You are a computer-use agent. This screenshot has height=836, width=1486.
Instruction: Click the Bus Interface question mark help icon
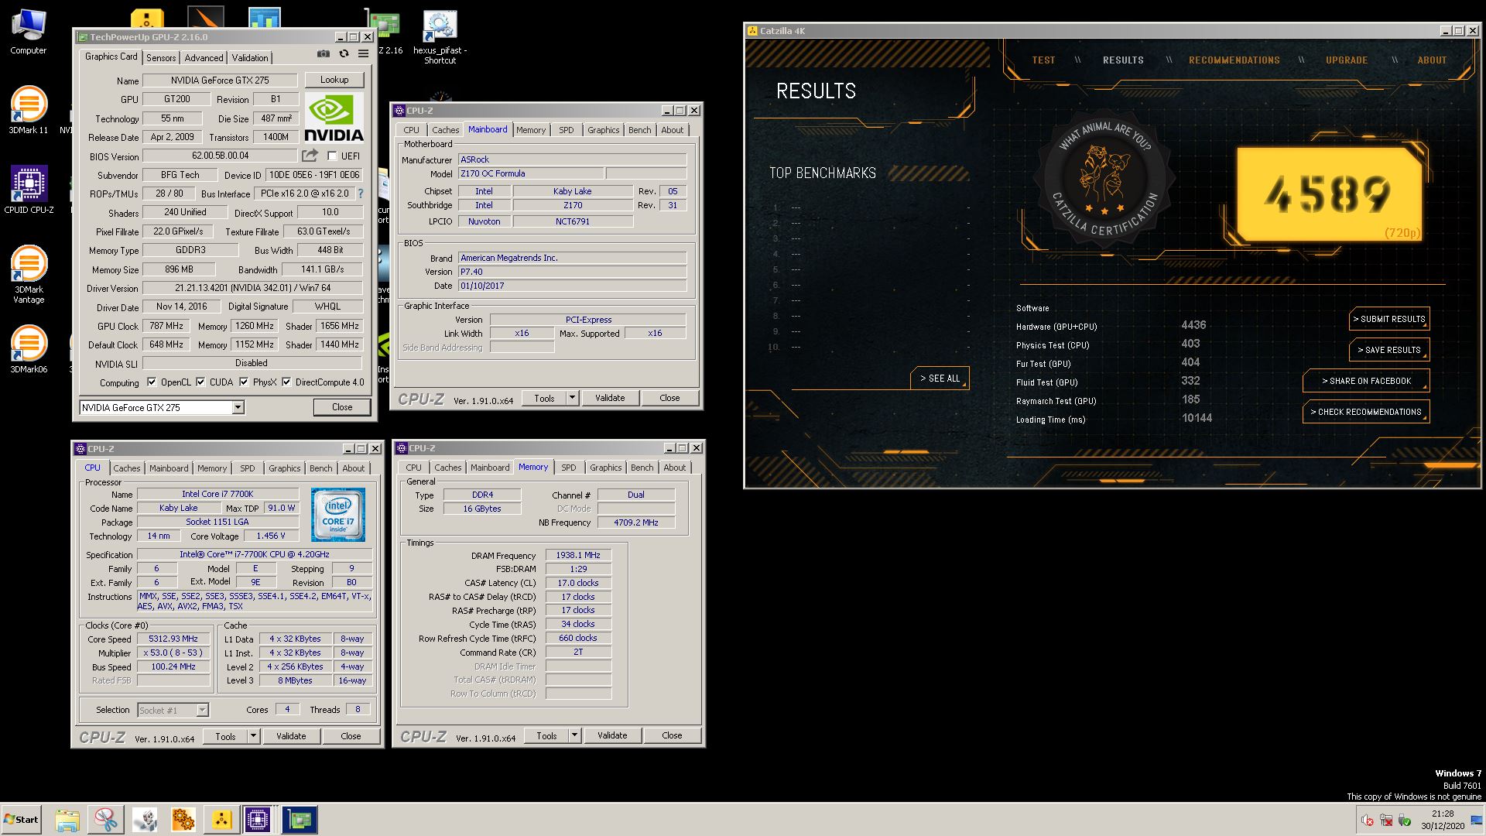point(361,194)
